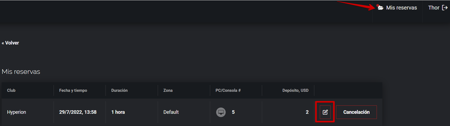
Task: Click the Default zone cell
Action: (171, 112)
